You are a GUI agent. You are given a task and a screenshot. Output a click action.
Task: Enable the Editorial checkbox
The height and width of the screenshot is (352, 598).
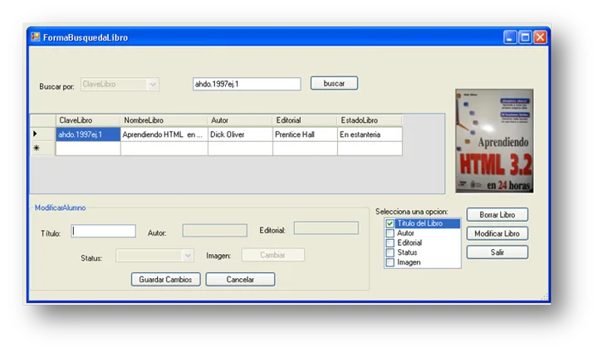[x=390, y=243]
